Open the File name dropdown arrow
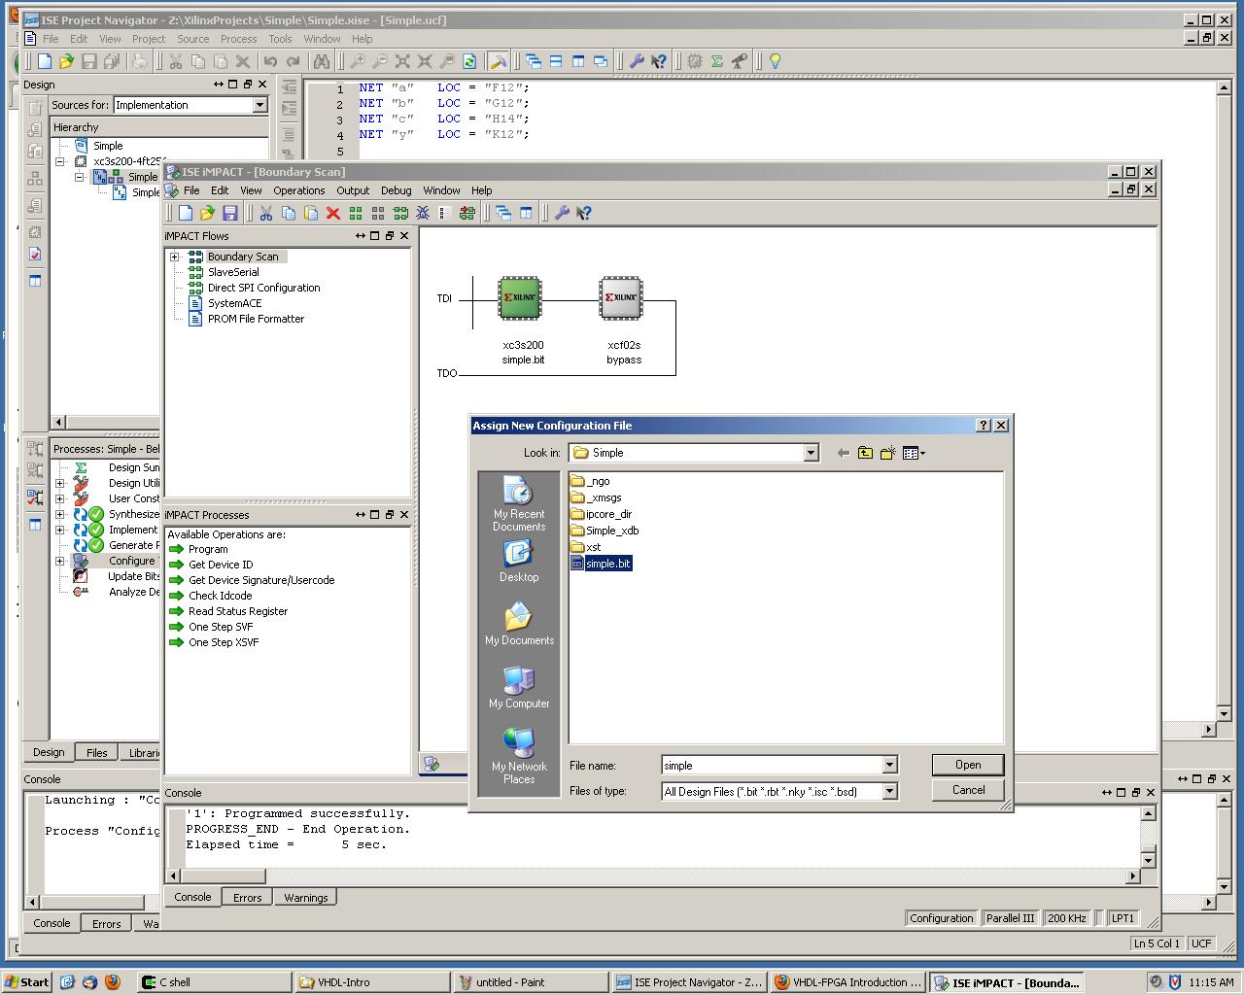The width and height of the screenshot is (1244, 995). (x=888, y=766)
